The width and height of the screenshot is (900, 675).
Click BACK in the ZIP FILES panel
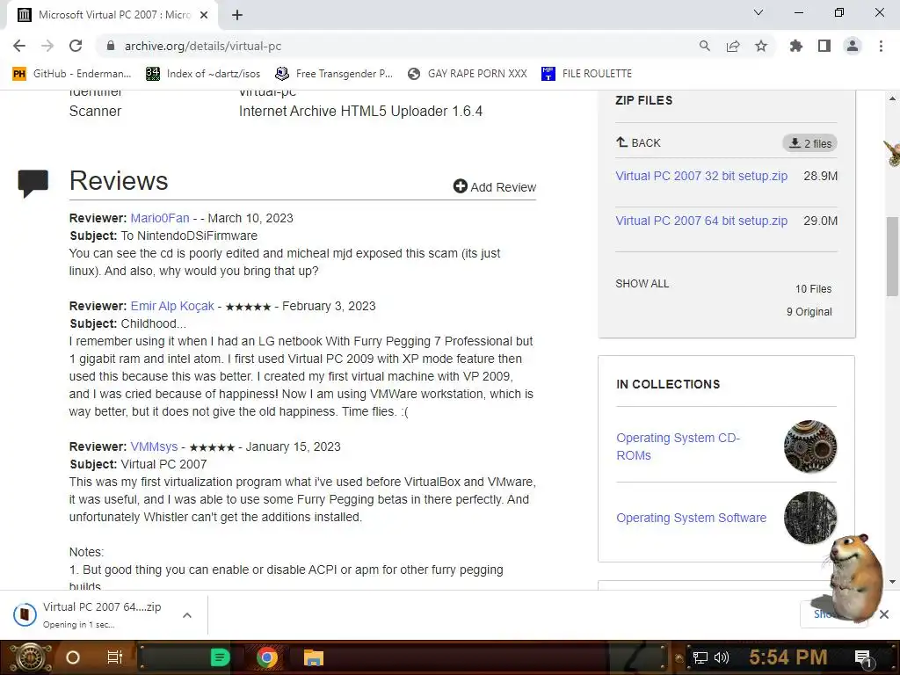tap(638, 142)
